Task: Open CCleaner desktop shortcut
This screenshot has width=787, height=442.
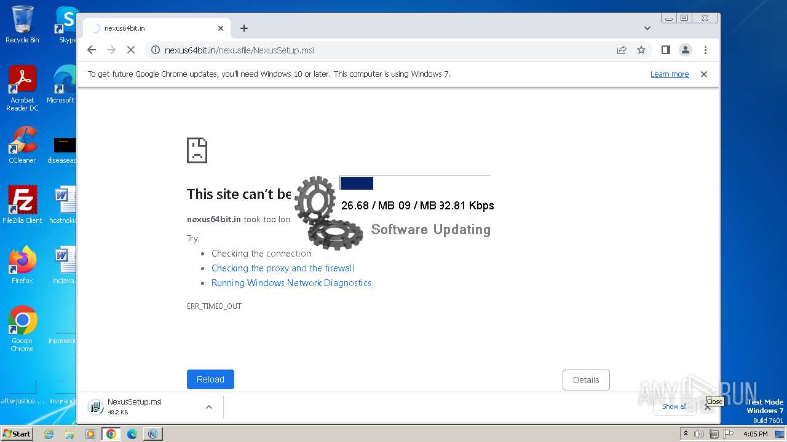Action: pyautogui.click(x=22, y=145)
